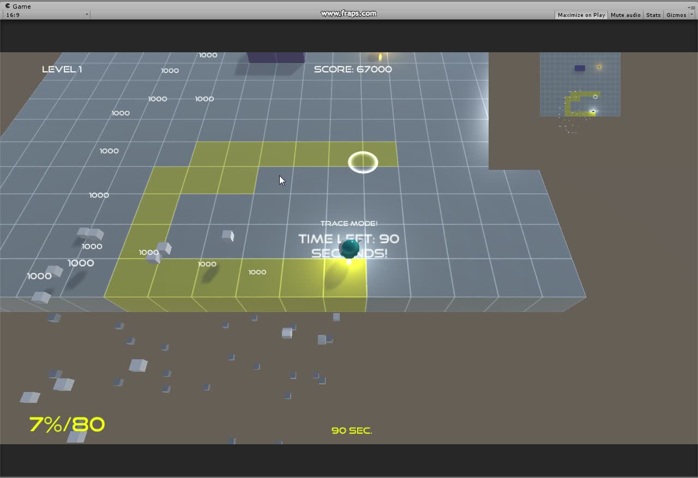This screenshot has width=698, height=478.
Task: Toggle the Stats overlay
Action: (x=653, y=15)
